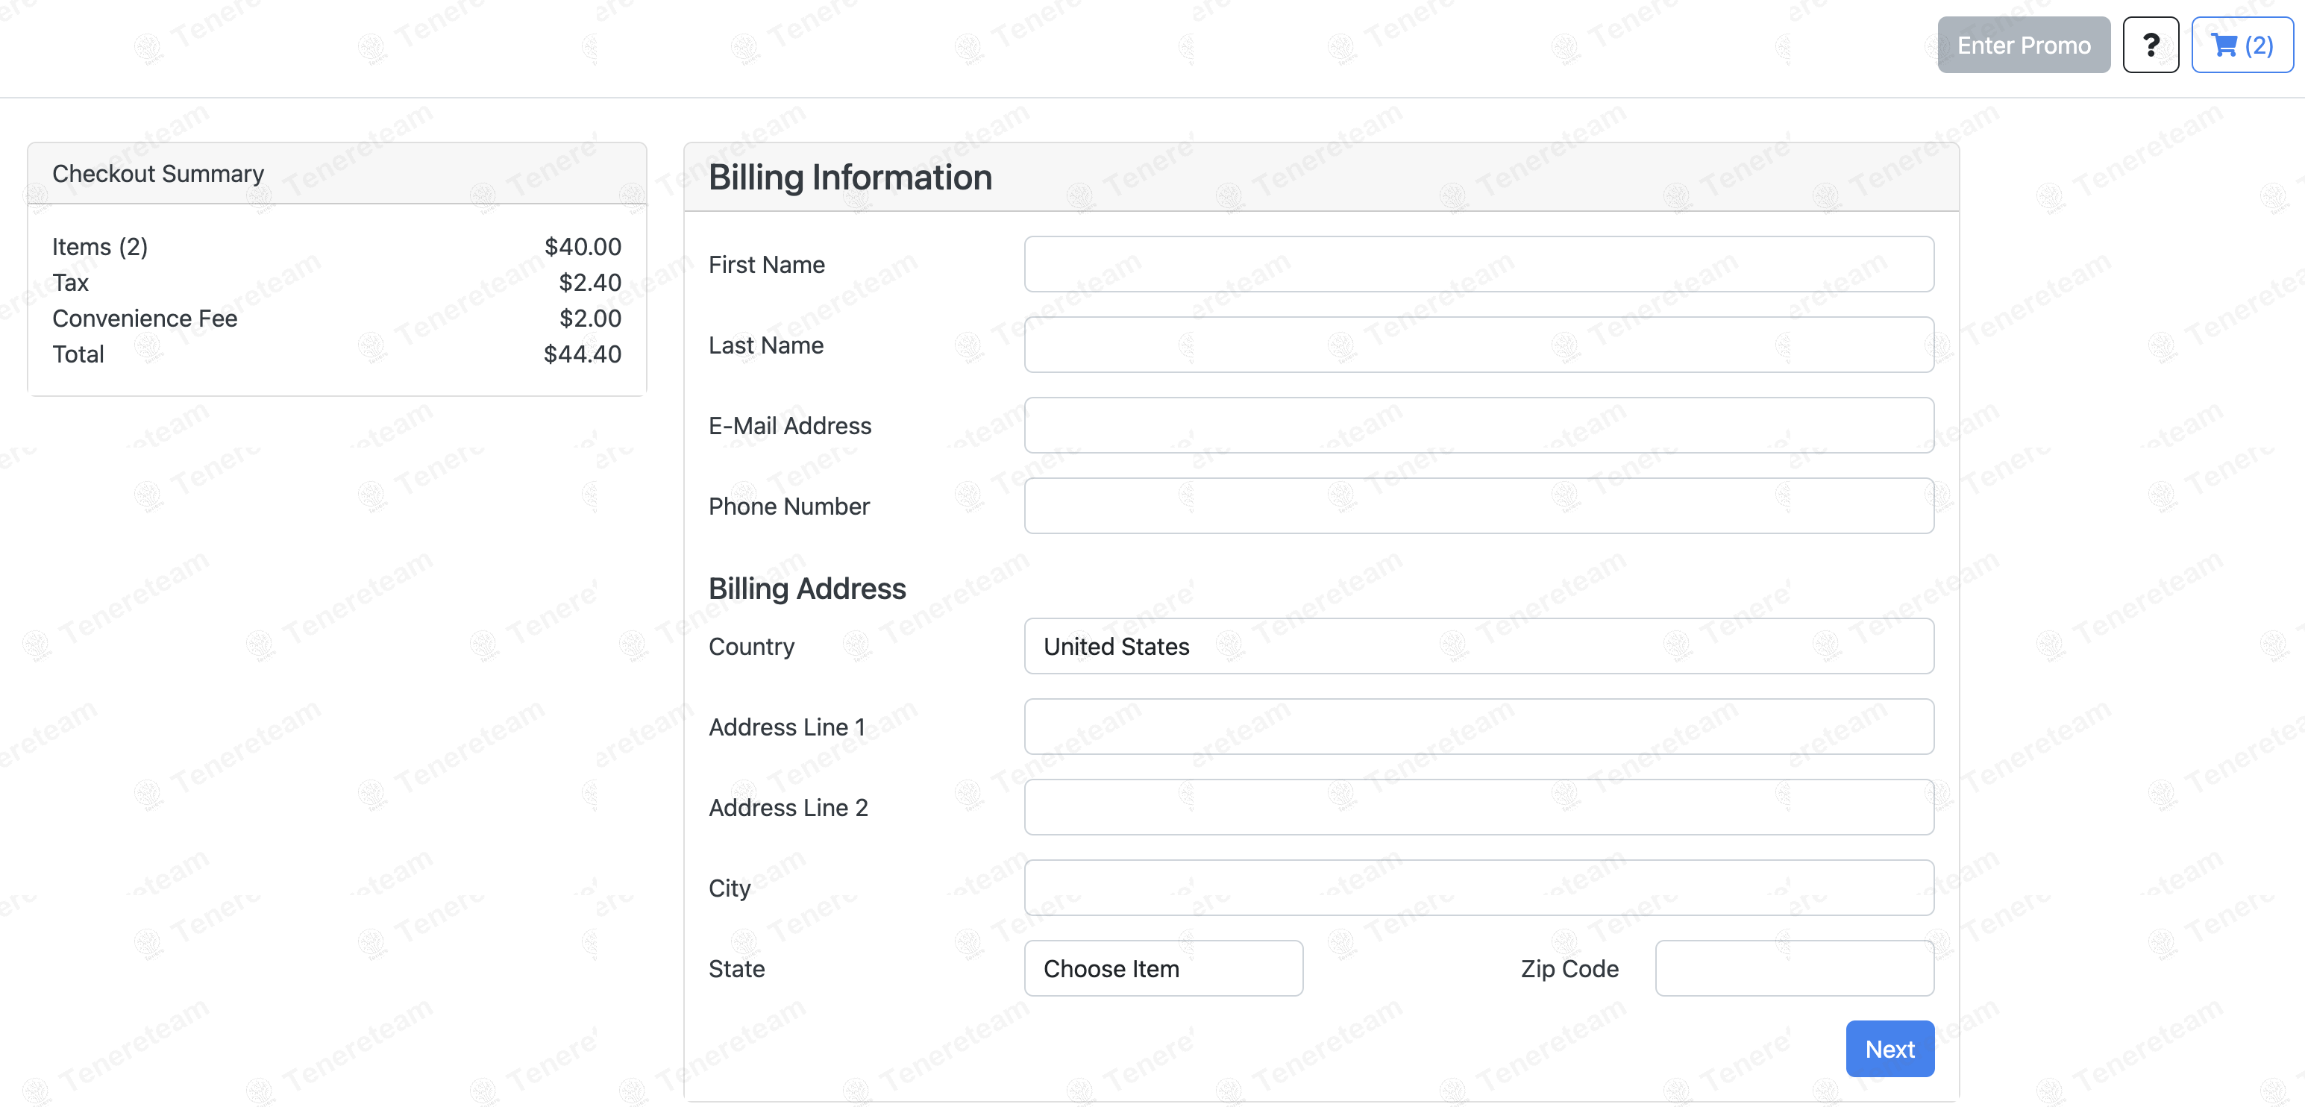
Task: Select the City input field
Action: point(1478,888)
